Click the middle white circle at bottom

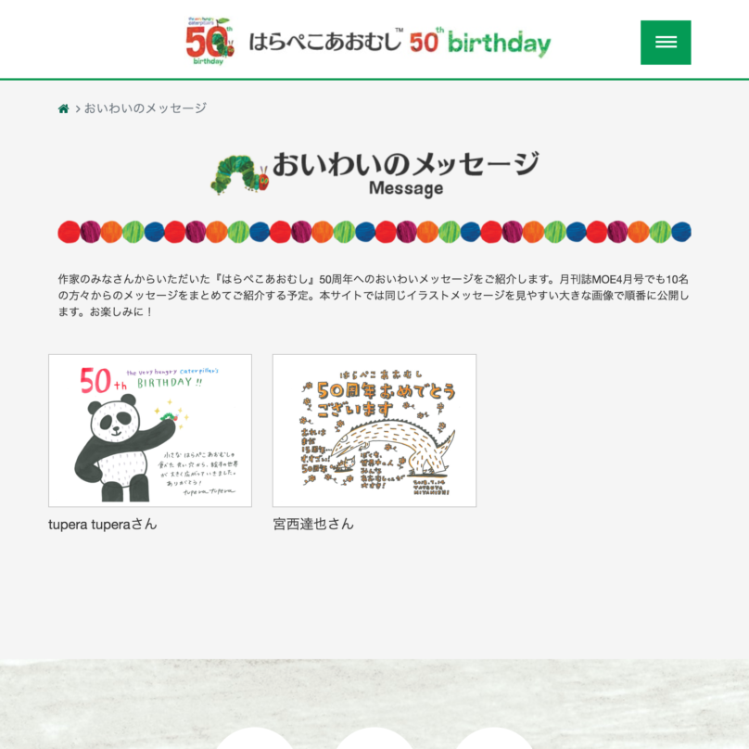(x=374, y=738)
